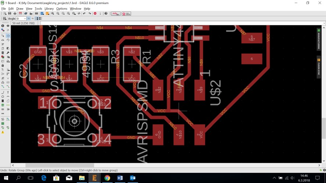Click the scroll up arrow
This screenshot has height=183, width=326.
324,28
